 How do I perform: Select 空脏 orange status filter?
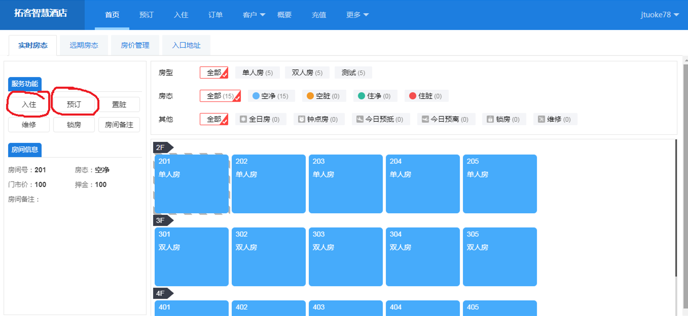pos(323,96)
